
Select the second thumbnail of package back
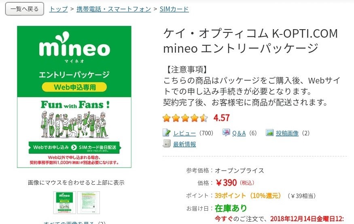[88, 203]
